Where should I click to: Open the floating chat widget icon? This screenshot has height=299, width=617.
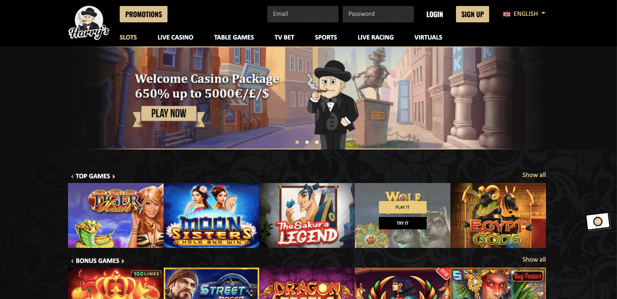click(x=598, y=222)
